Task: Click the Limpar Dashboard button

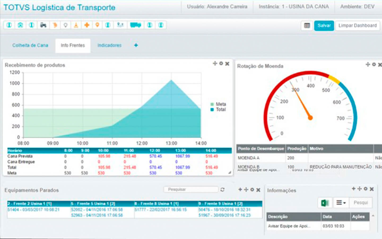Action: click(x=357, y=26)
